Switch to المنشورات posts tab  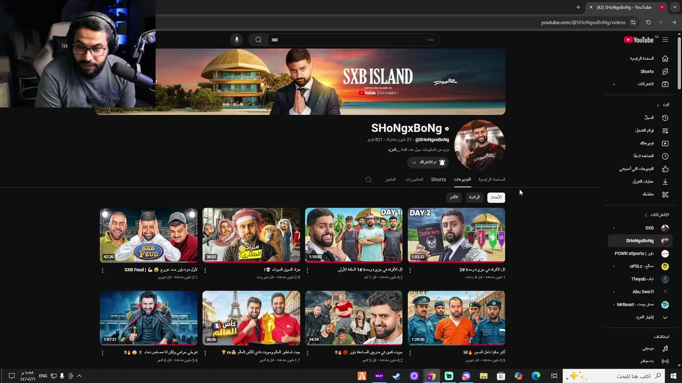pyautogui.click(x=414, y=180)
